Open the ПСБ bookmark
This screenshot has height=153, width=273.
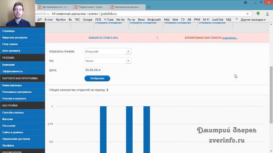[x=98, y=20]
